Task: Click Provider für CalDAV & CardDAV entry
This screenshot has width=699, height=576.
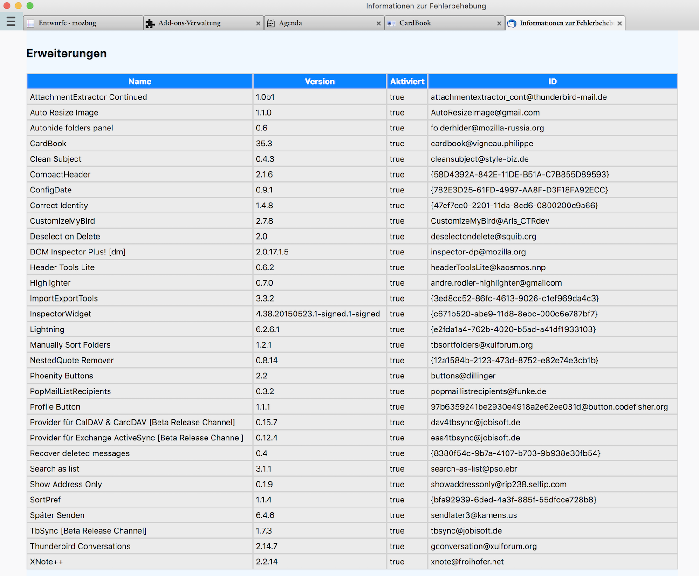Action: 140,422
